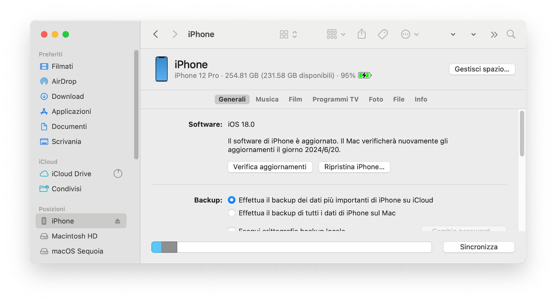Switch to icon grid view
The height and width of the screenshot is (303, 556).
point(284,34)
